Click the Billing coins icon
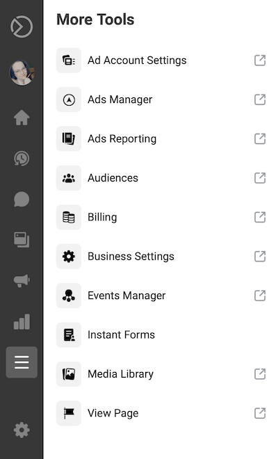 [69, 217]
